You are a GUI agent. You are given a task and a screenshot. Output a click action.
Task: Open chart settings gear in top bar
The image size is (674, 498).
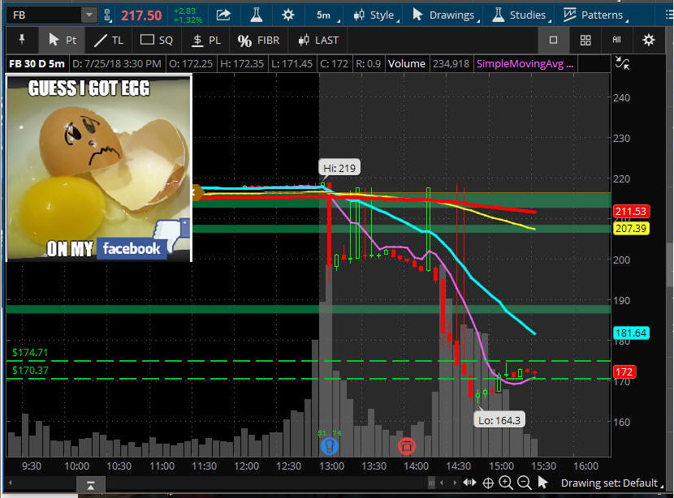[288, 15]
